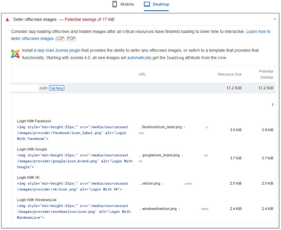Click Google row 3.7 KiB resource size
The height and width of the screenshot is (230, 281).
[236, 158]
